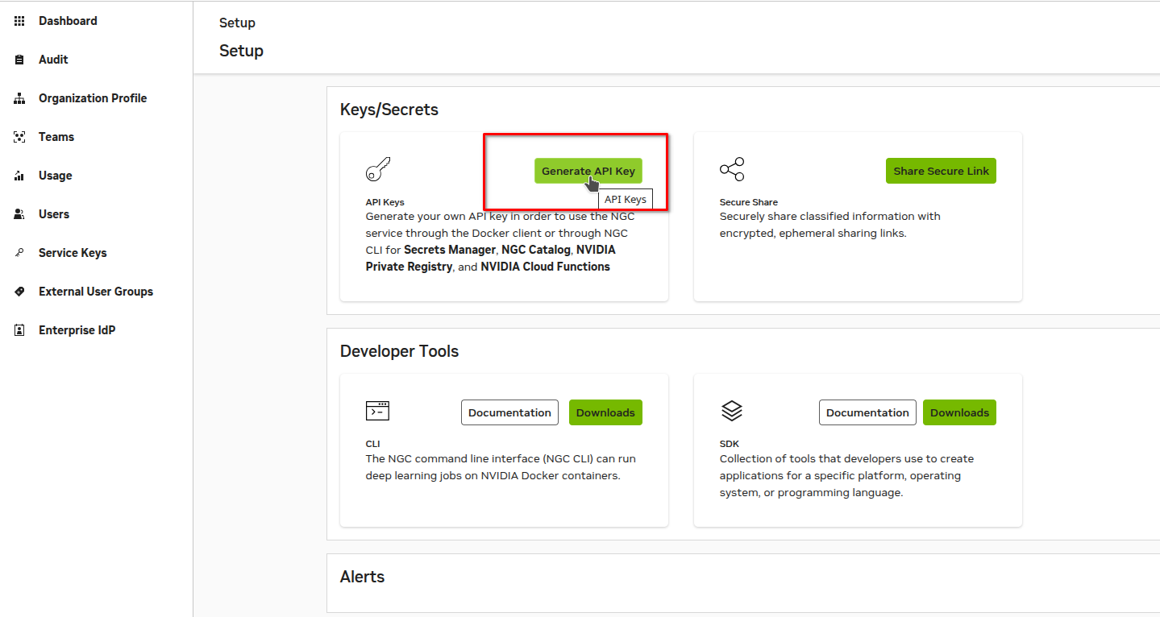Click the SDK Downloads button
The image size is (1160, 617).
959,412
